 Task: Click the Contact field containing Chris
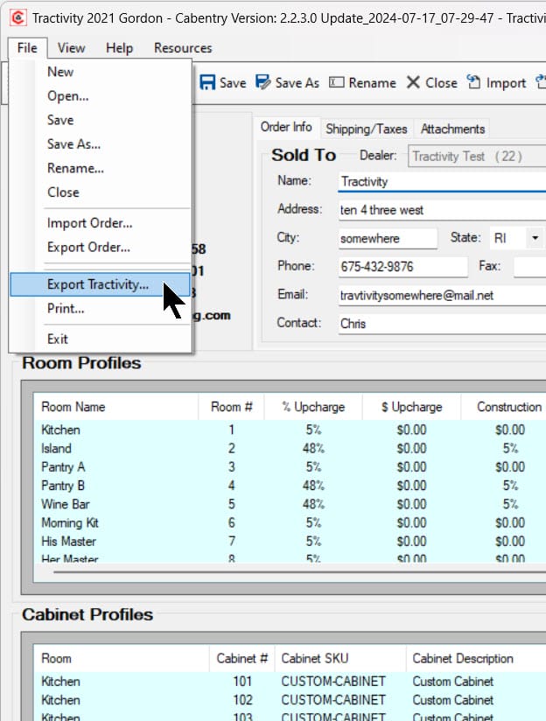[442, 324]
